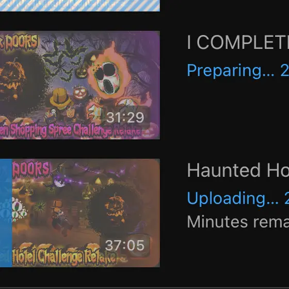The image size is (289, 289).
Task: Open the Shopping Spree Challenge Retake thumbnail
Action: (80, 85)
